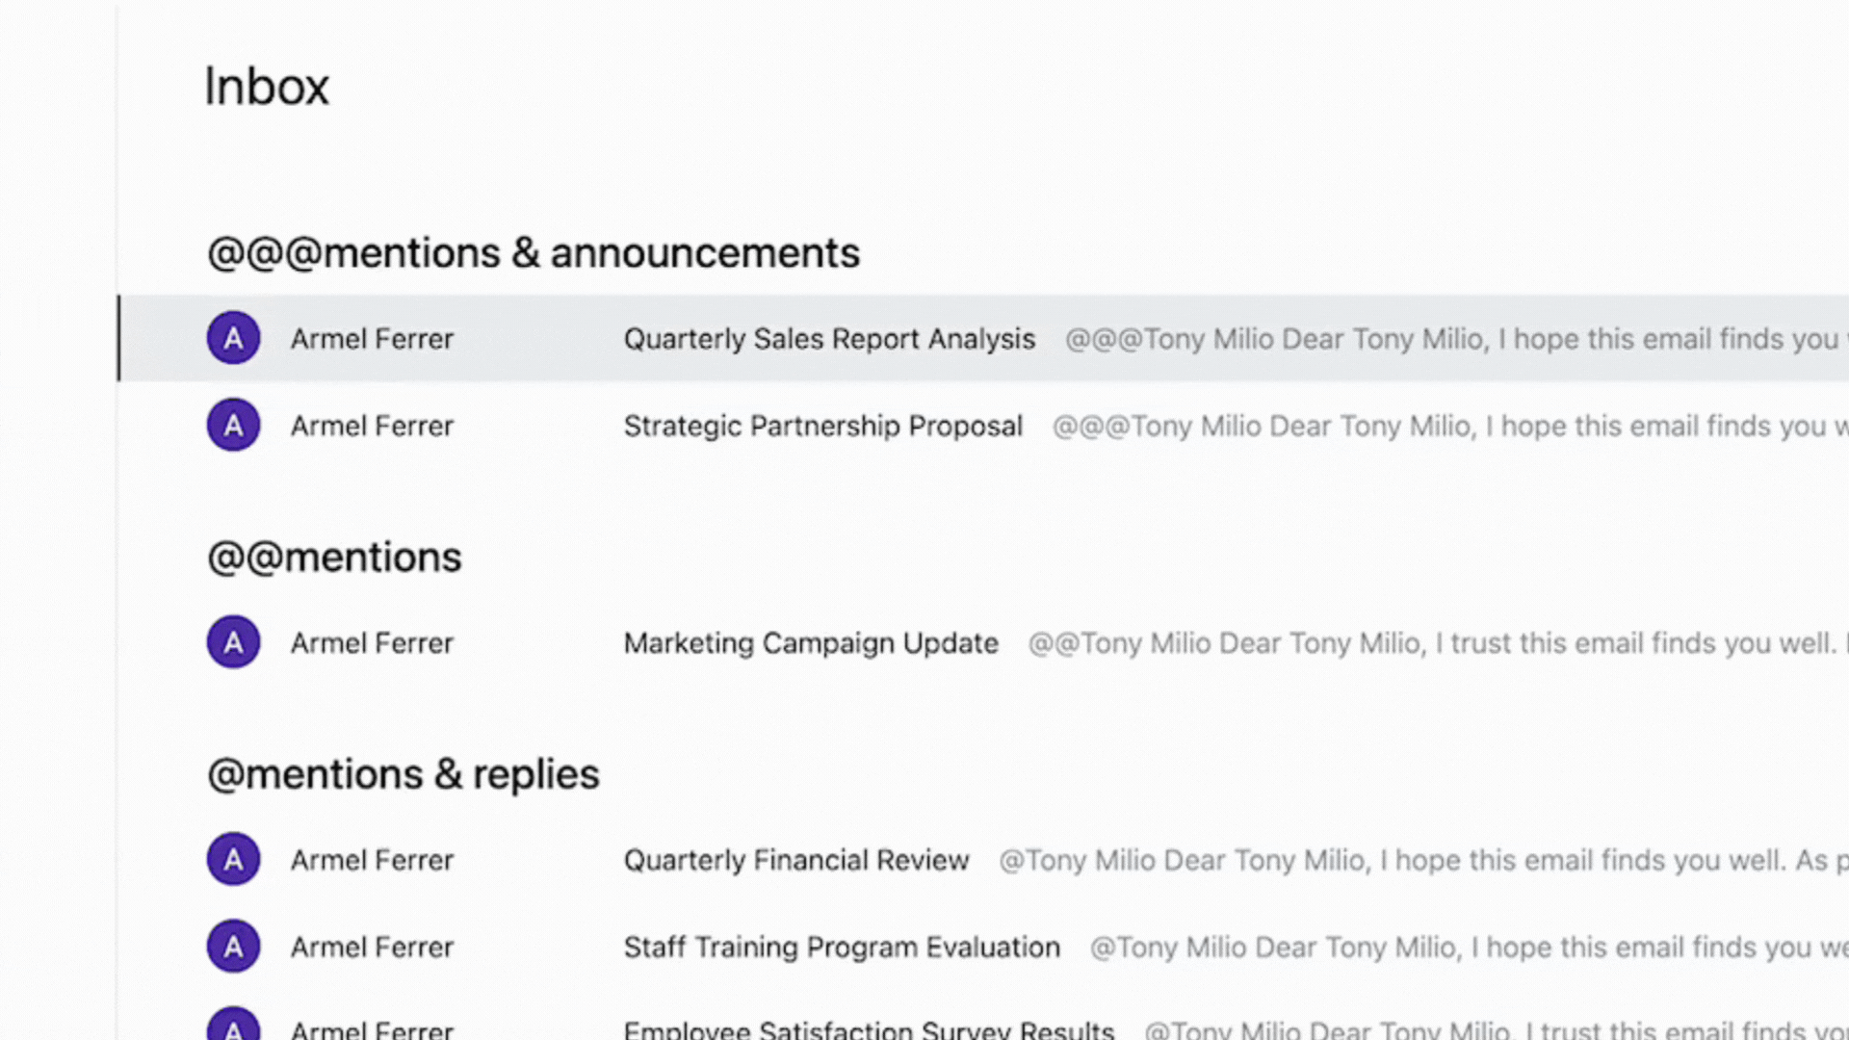Click the avatar on Marketing Campaign Update row

(233, 642)
